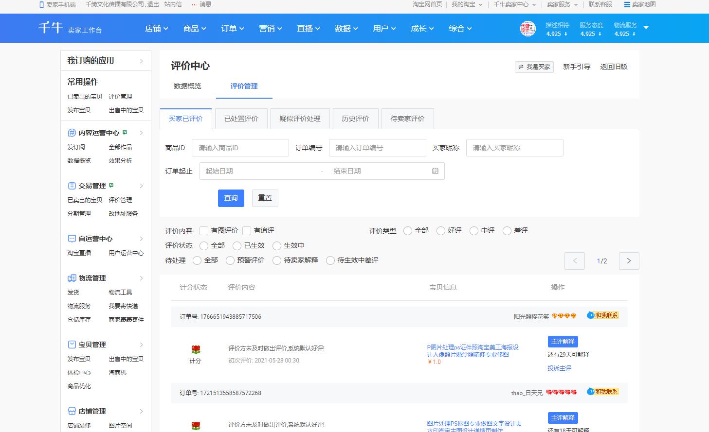Switch to 历史评价 tab

click(356, 119)
